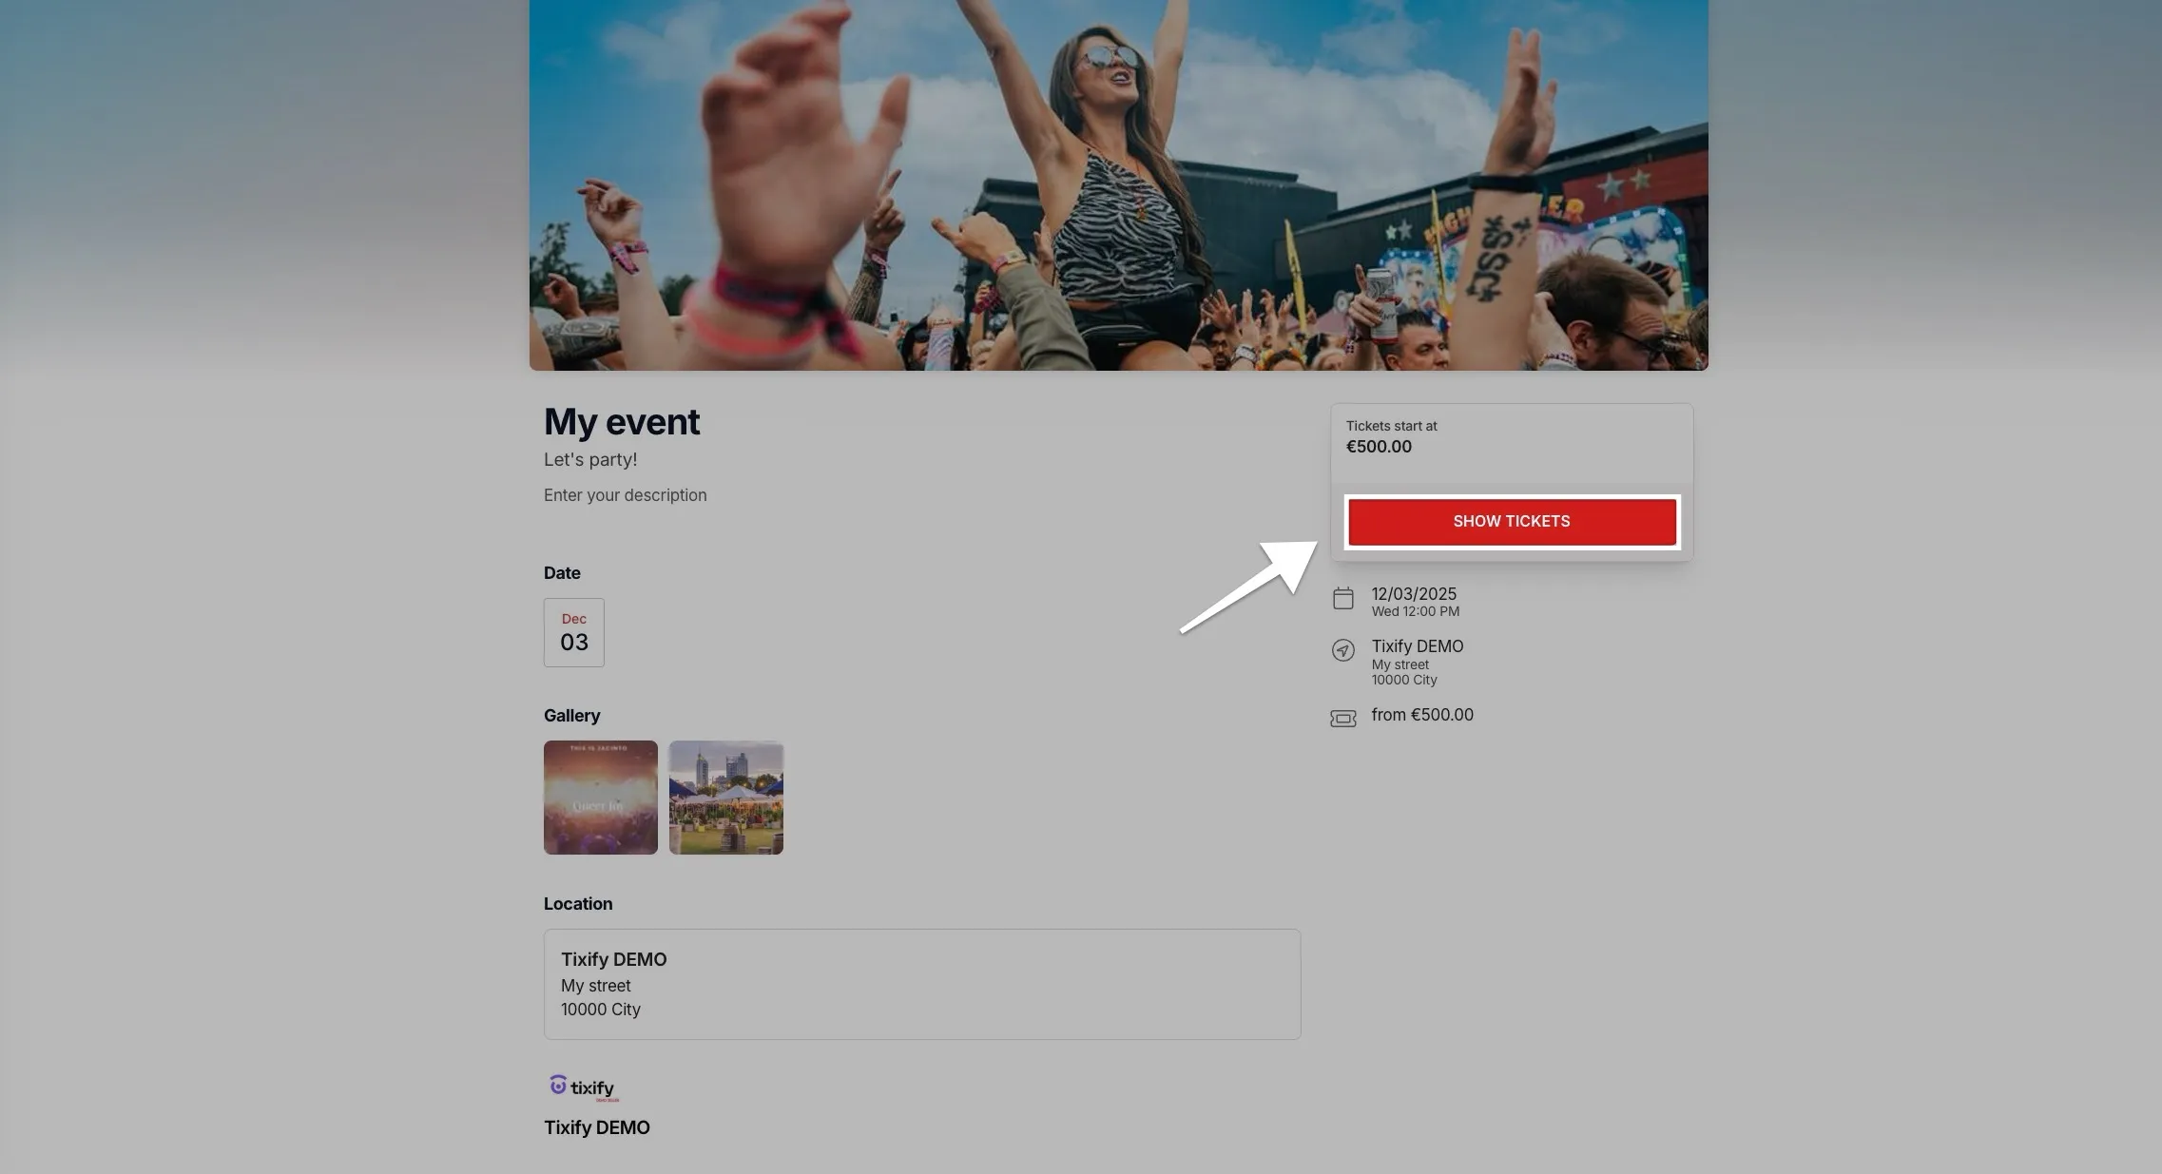Viewport: 2162px width, 1174px height.
Task: Click the My event title
Action: [622, 422]
